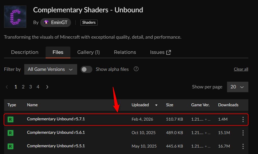Click the 489.0 KB size cell
The image size is (258, 154).
(174, 133)
